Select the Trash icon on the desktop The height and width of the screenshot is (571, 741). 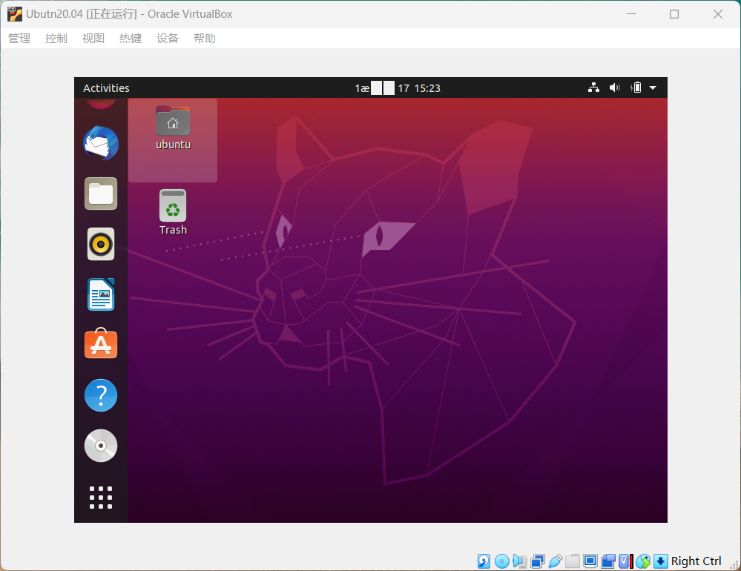(173, 212)
